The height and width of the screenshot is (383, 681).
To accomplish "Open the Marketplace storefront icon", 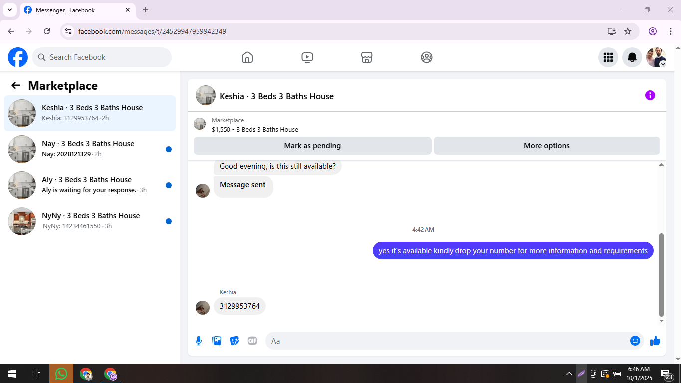I will [367, 57].
